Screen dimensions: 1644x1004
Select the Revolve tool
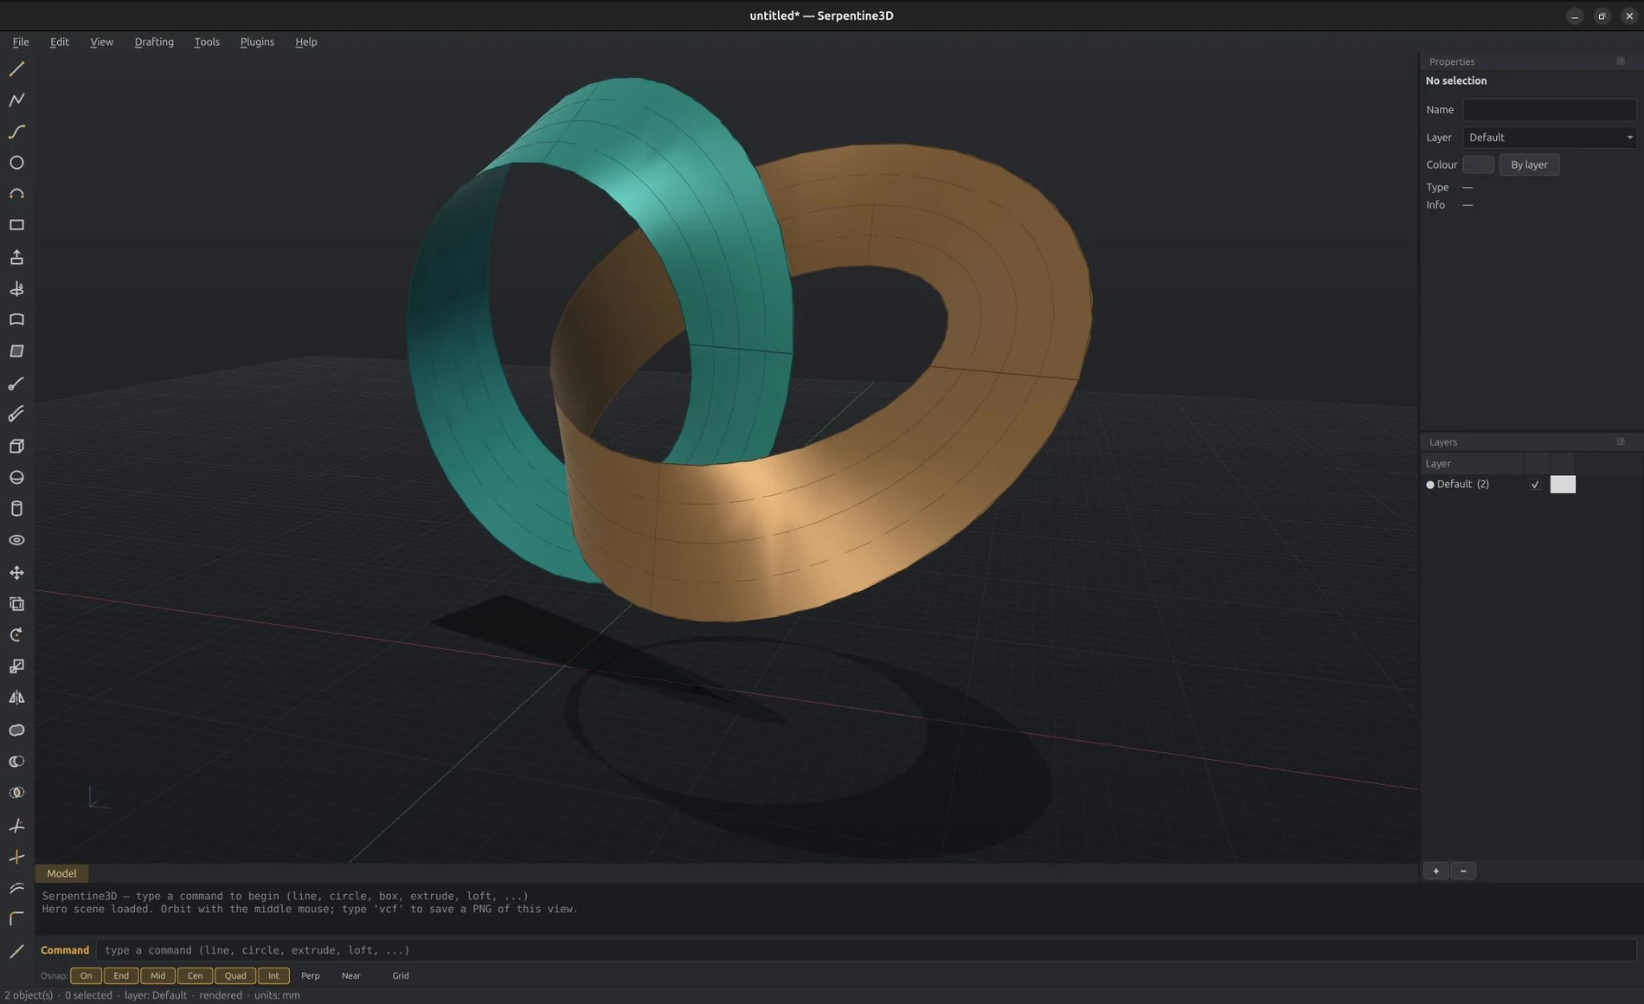[16, 288]
